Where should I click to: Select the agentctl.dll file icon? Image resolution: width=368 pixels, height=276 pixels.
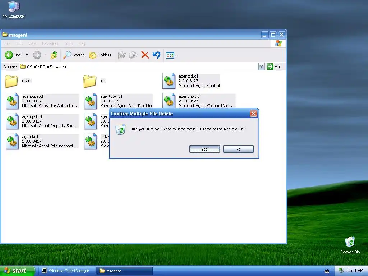pyautogui.click(x=169, y=81)
